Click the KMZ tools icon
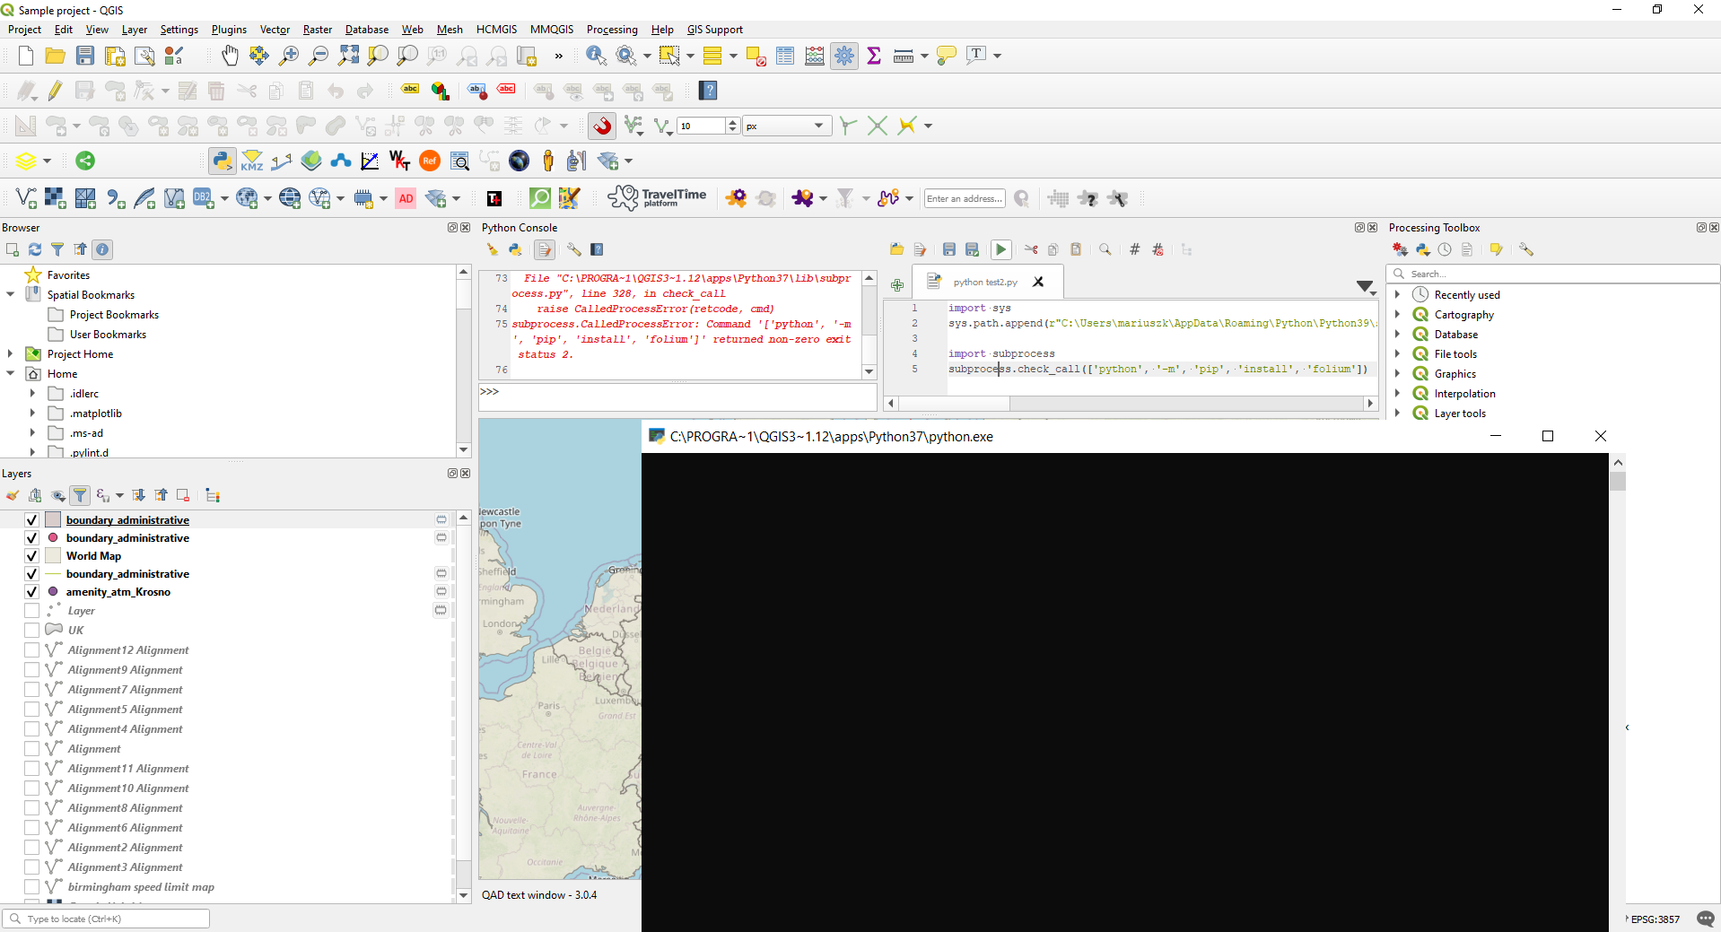Screen dimensions: 1721x932 (252, 161)
